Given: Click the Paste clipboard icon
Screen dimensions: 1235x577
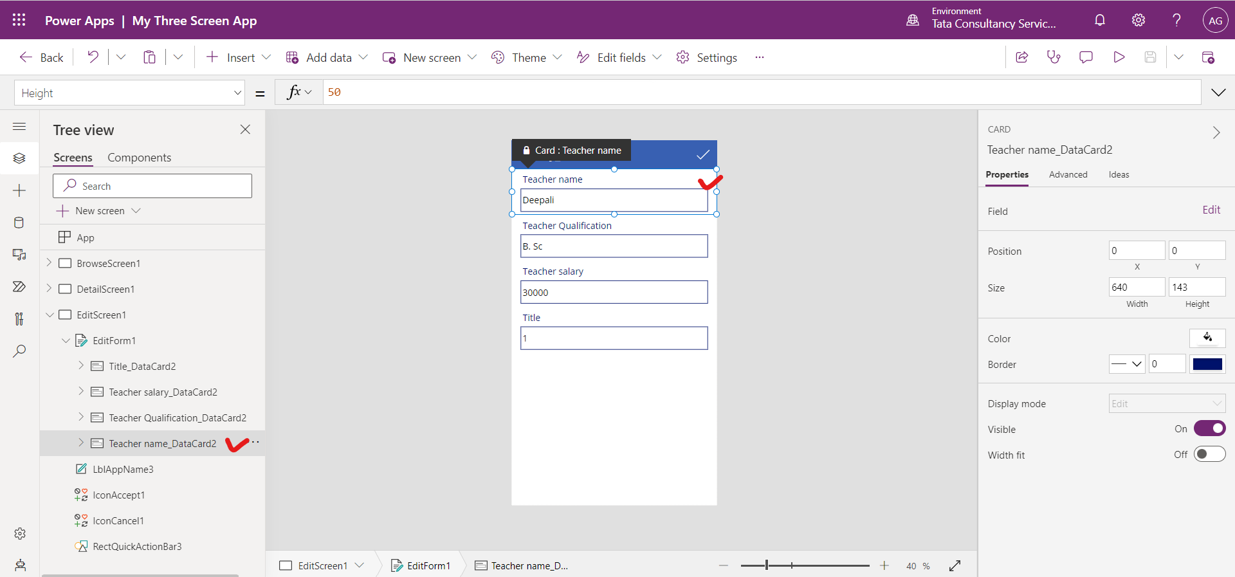Looking at the screenshot, I should coord(149,57).
